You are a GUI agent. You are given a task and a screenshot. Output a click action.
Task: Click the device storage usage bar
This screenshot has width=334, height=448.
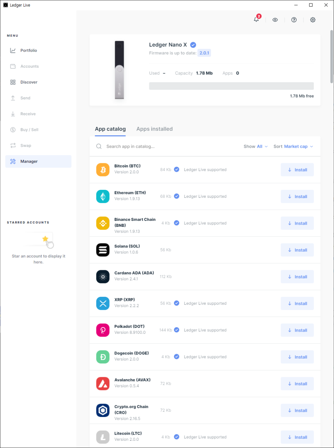click(231, 86)
